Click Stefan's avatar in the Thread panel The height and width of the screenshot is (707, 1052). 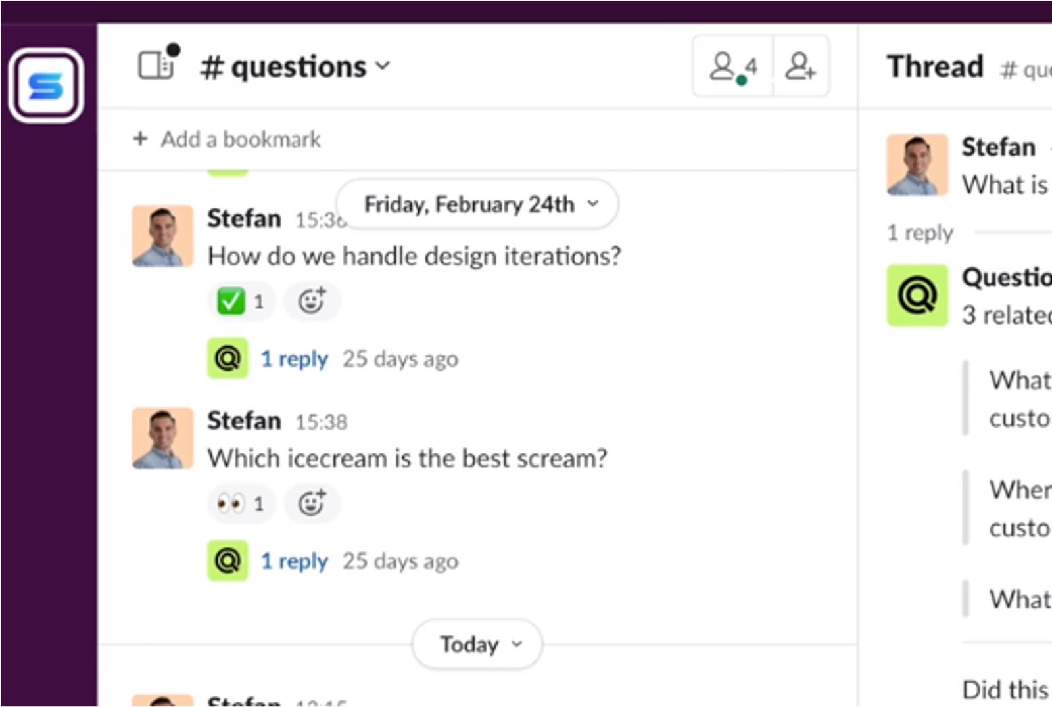pyautogui.click(x=917, y=165)
